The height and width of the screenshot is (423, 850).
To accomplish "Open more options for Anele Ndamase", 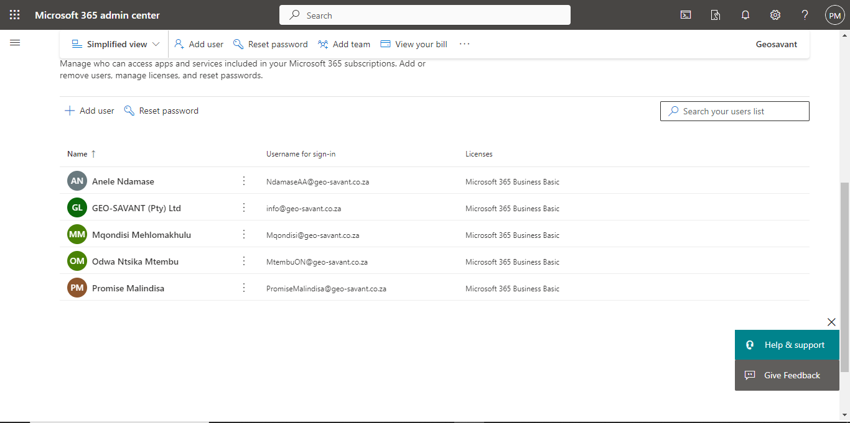I will tap(244, 181).
